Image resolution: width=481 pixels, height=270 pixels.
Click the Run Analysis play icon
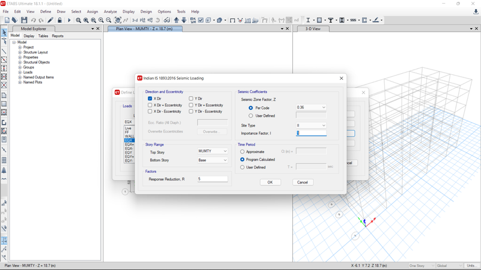[x=69, y=20]
